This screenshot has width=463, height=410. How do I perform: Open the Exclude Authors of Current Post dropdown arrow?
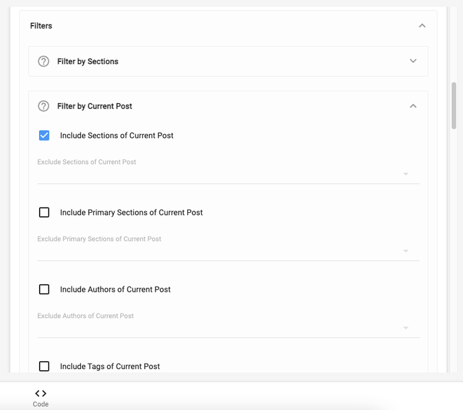405,328
